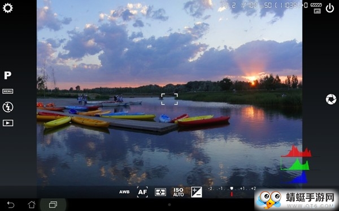Image resolution: width=339 pixels, height=211 pixels.
Task: Set exposure scale to +1
Action: (242, 189)
